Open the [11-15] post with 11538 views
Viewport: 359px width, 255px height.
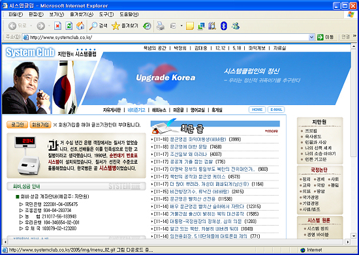[x=193, y=199]
